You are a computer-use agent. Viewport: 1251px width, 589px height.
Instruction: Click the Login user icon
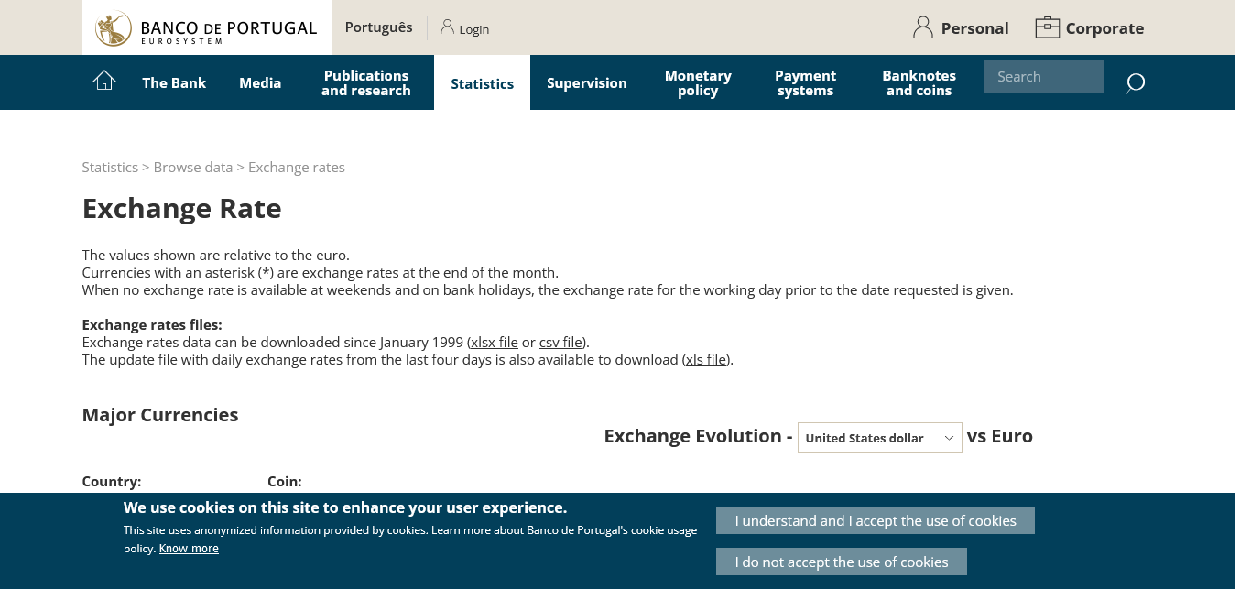(x=447, y=27)
